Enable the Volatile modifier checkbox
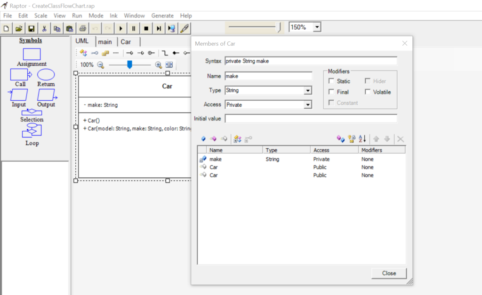The height and width of the screenshot is (295, 482). 367,92
